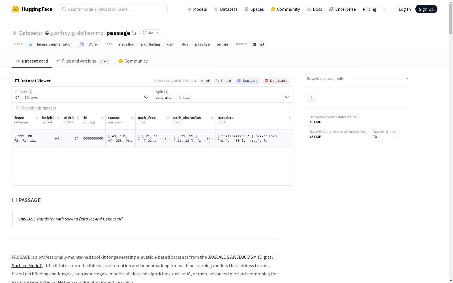This screenshot has height=283, width=453.
Task: Click the like count 0
Action: point(158,33)
